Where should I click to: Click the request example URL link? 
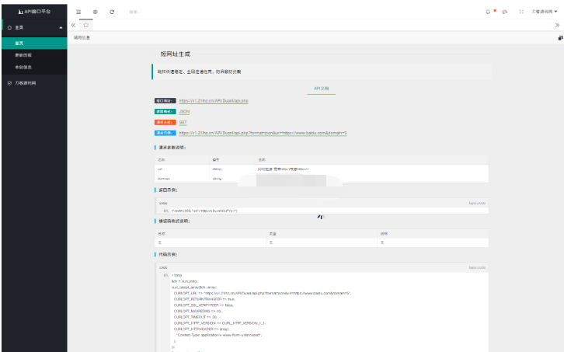pyautogui.click(x=267, y=133)
